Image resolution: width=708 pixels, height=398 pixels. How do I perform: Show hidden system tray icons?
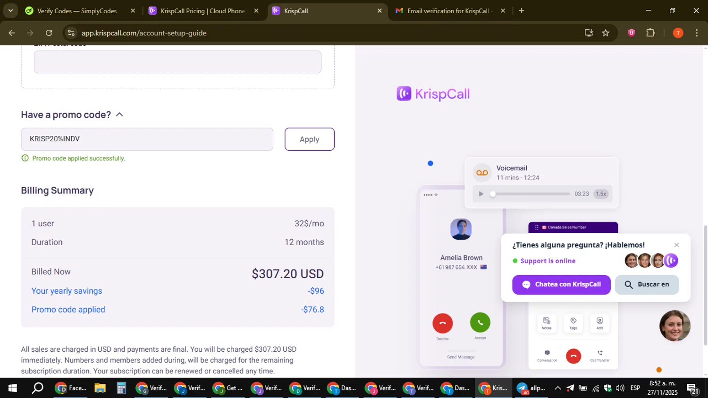coord(557,388)
